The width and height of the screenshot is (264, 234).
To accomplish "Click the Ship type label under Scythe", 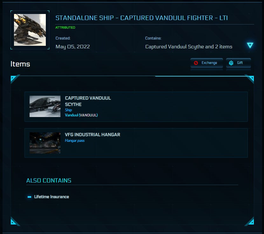I will (68, 110).
